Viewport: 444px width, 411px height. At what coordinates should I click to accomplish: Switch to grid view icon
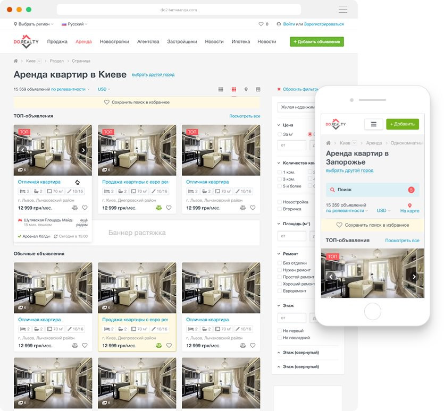click(233, 89)
